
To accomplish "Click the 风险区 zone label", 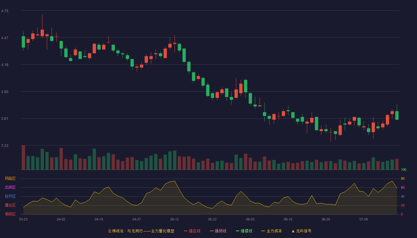I will [x=10, y=178].
